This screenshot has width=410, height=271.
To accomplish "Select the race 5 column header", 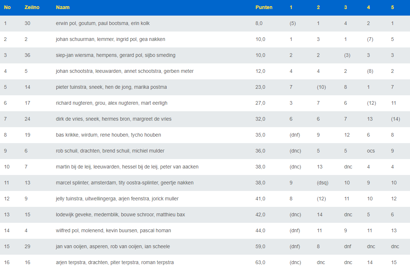I will coord(392,7).
